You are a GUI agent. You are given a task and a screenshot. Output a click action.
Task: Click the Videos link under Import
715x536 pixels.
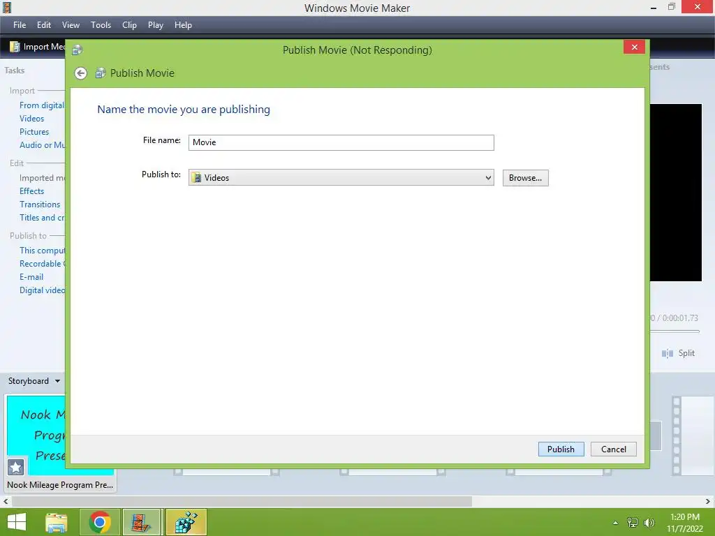point(32,119)
